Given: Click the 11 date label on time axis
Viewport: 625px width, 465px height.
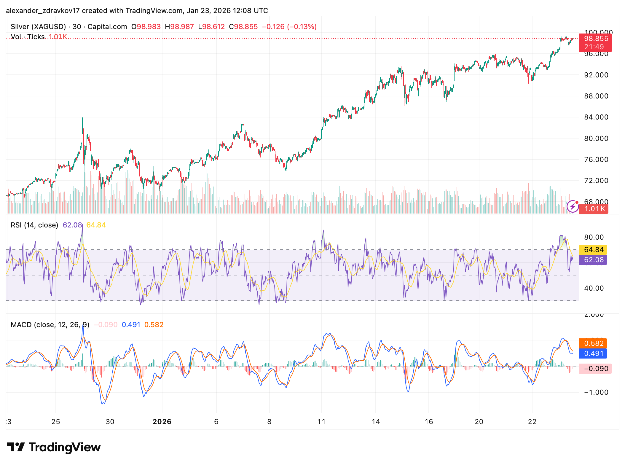Looking at the screenshot, I should (x=321, y=422).
